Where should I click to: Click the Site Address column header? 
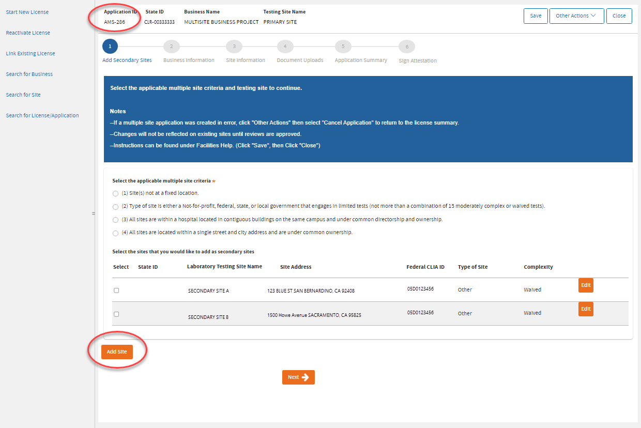(296, 267)
